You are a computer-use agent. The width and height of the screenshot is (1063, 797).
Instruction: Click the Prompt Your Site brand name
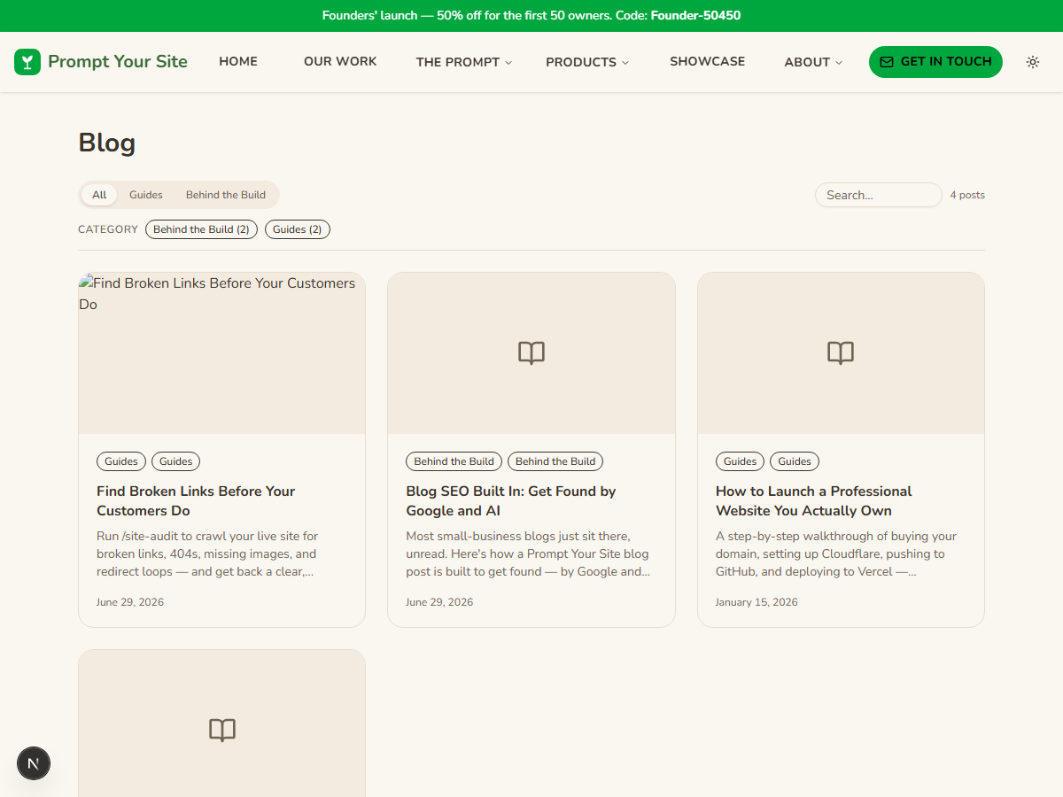point(118,62)
